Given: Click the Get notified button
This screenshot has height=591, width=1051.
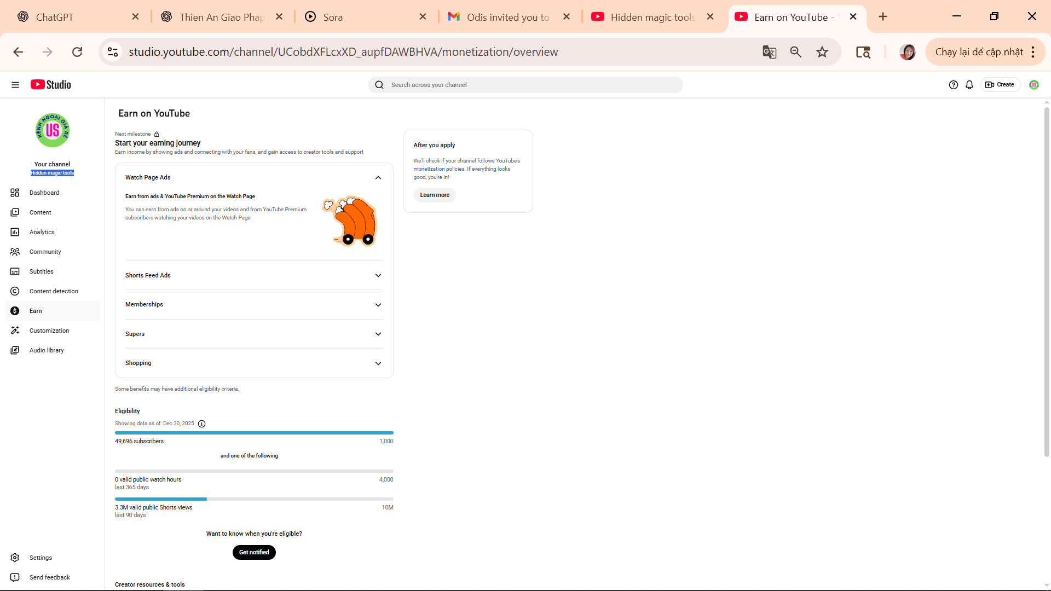Looking at the screenshot, I should coord(254,552).
